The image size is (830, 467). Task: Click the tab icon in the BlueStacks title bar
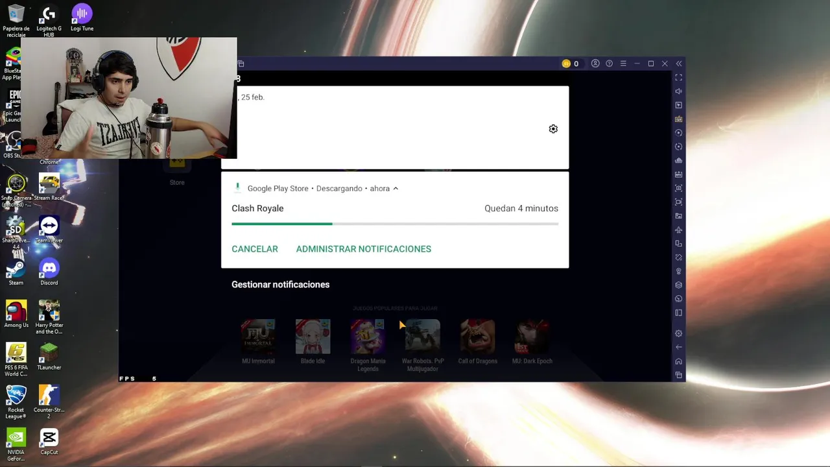(x=241, y=64)
